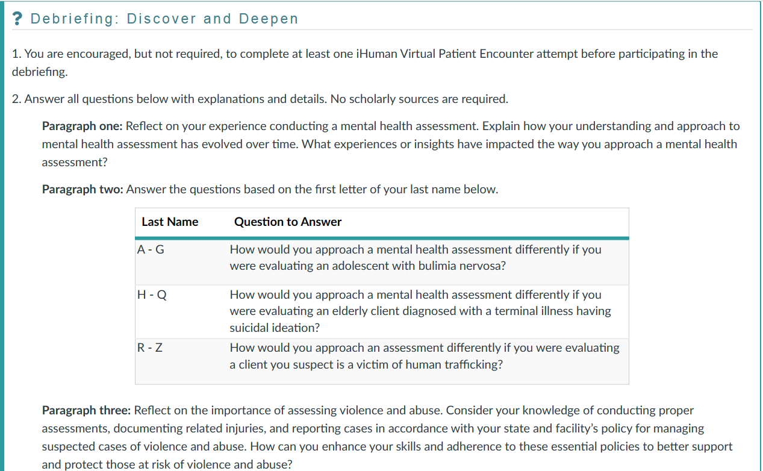763x471 pixels.
Task: Click the bulimia nervosa question text
Action: [x=415, y=257]
